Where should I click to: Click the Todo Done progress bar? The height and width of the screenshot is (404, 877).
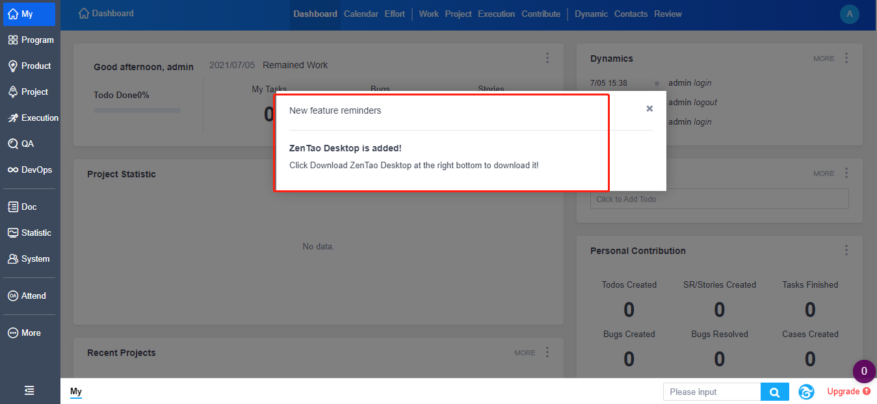click(137, 110)
